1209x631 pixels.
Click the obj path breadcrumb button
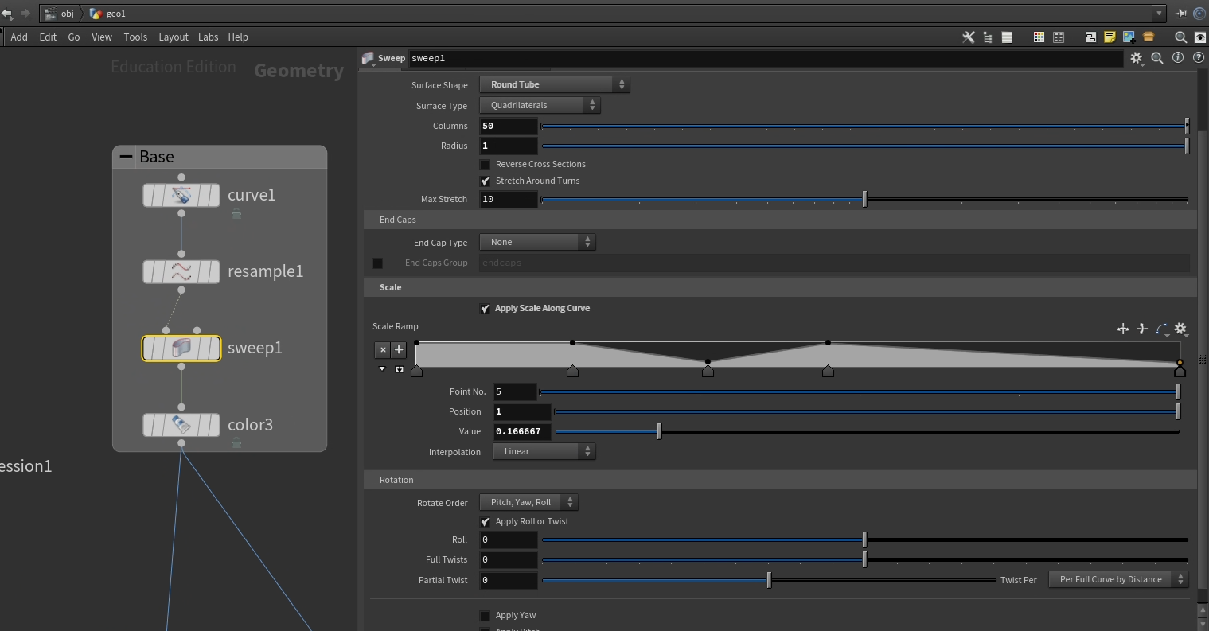[x=60, y=14]
